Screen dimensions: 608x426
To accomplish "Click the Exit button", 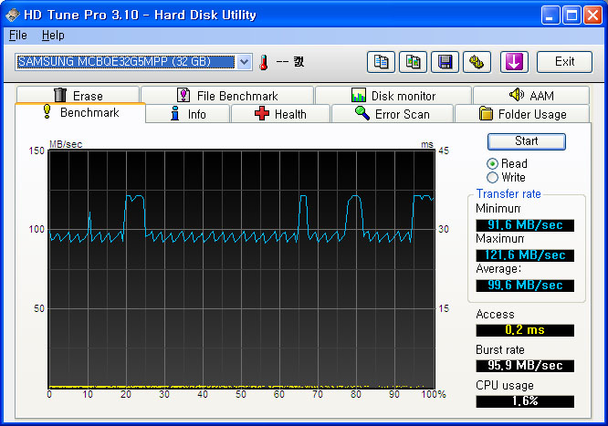I will coord(564,61).
